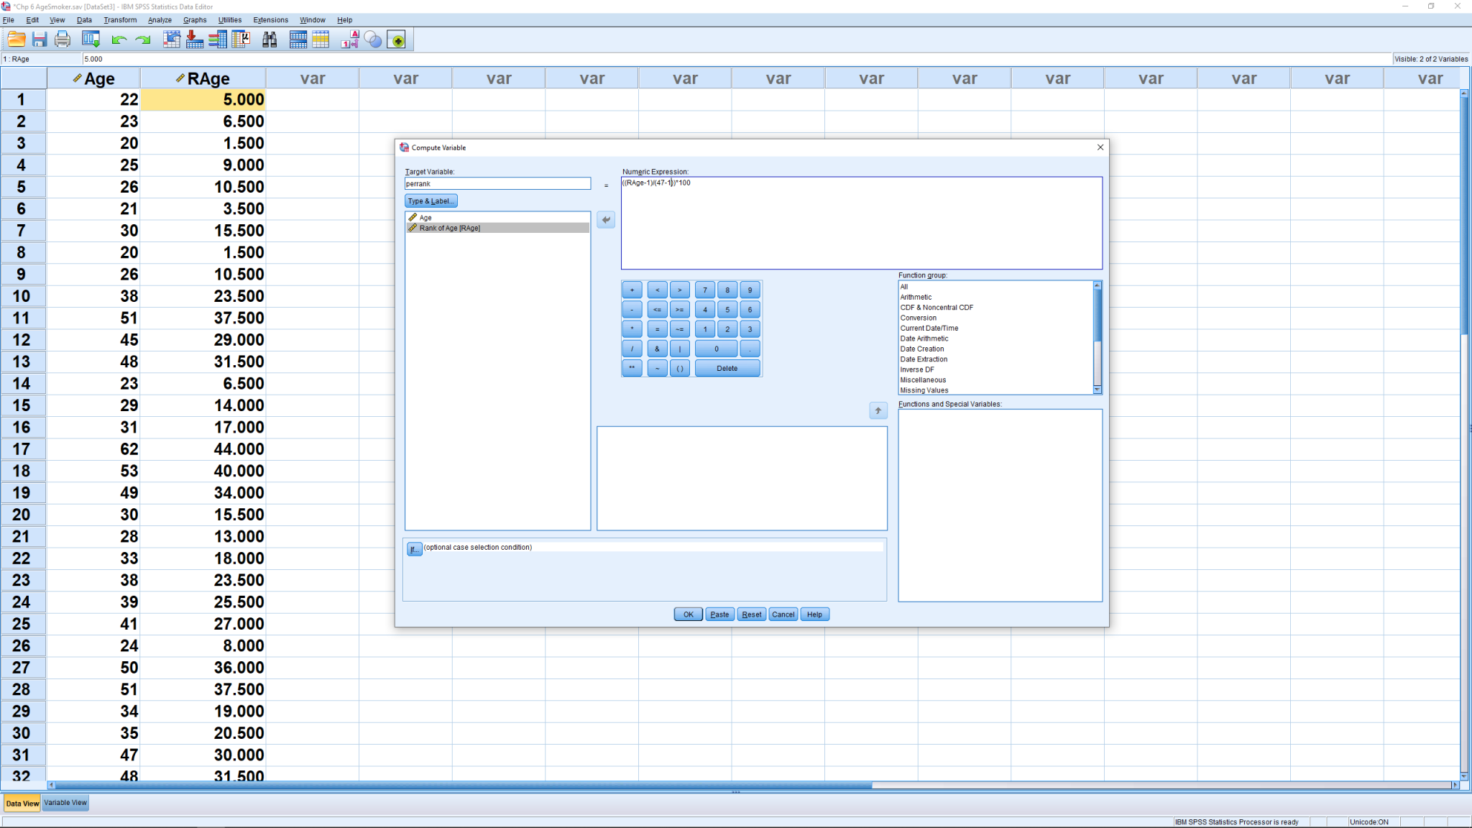Move variable into expression with arrow button
This screenshot has width=1472, height=828.
[x=606, y=219]
